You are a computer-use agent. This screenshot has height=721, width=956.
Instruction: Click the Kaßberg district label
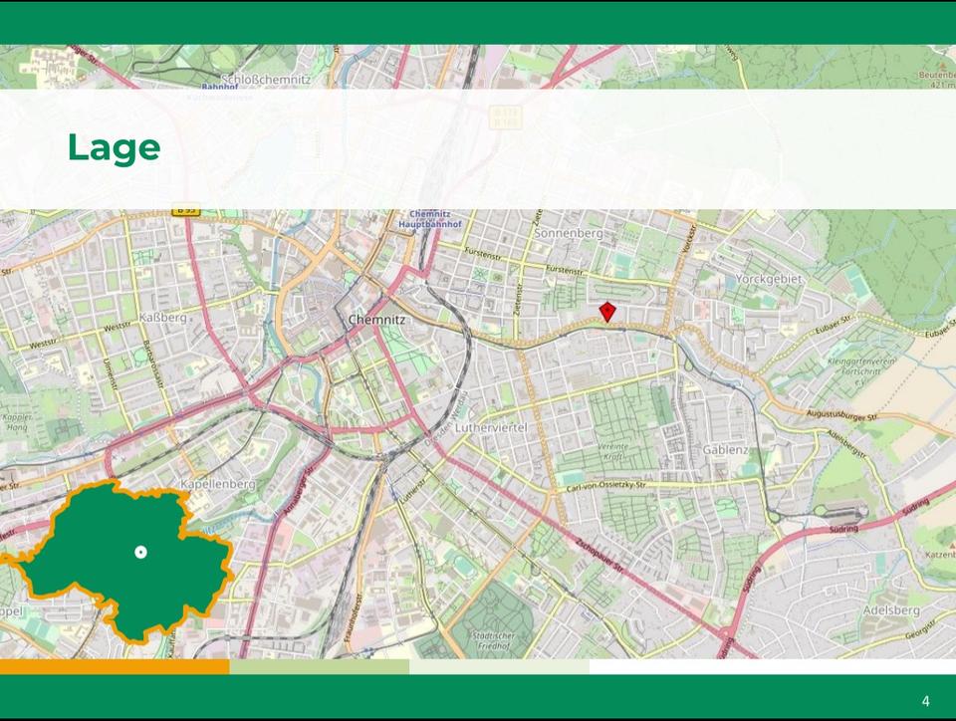click(163, 317)
